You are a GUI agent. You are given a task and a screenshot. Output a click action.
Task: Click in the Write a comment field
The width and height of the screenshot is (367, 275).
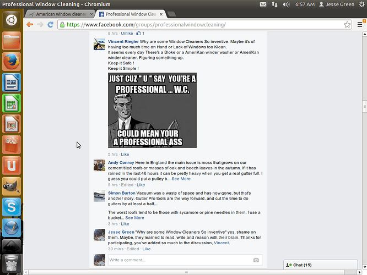click(x=185, y=260)
